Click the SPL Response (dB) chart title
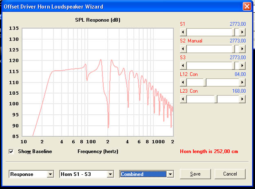This screenshot has width=255, height=189. tap(98, 20)
